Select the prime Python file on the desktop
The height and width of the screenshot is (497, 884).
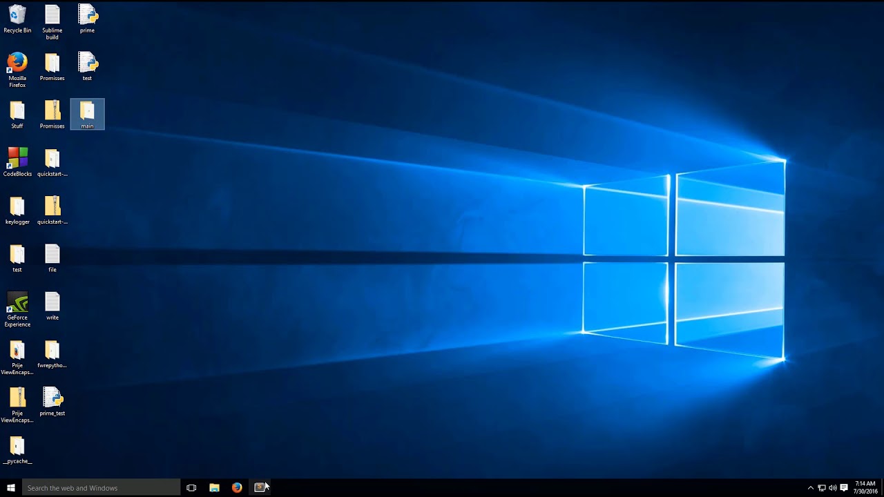coord(87,19)
